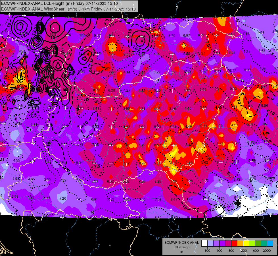
Task: Click the grid value 7.18
Action: click(x=231, y=34)
